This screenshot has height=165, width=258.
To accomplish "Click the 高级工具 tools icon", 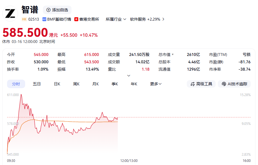I will (193, 84).
